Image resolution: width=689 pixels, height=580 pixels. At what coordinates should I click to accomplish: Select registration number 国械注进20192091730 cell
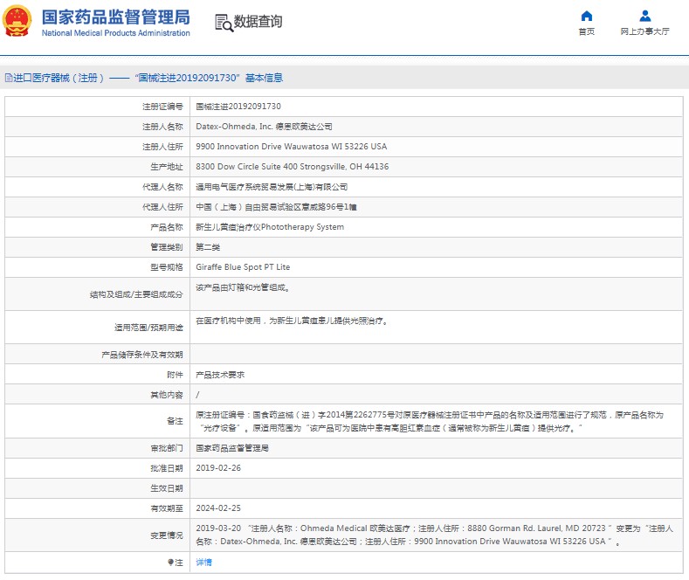tap(238, 107)
